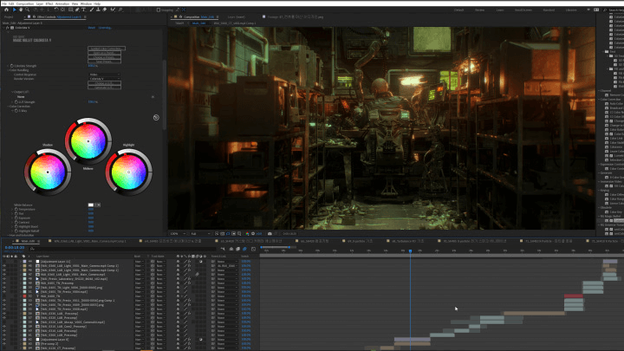624x351 pixels.
Task: Toggle the Temperature stopwatch
Action: [x=16, y=210]
